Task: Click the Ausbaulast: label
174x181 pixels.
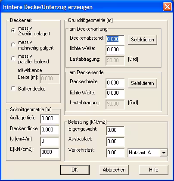Action: pyautogui.click(x=80, y=139)
